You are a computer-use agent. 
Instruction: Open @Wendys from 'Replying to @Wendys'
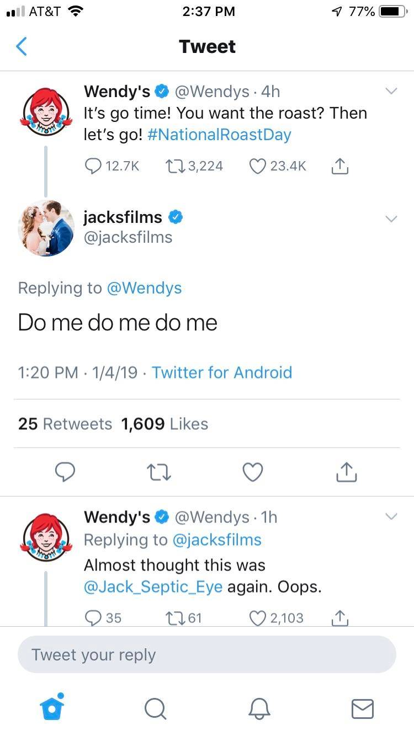click(x=145, y=288)
